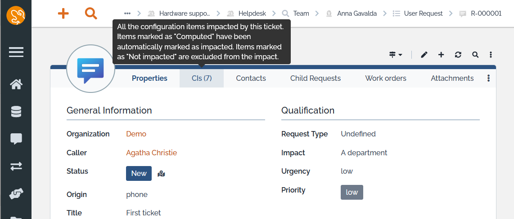The width and height of the screenshot is (514, 219).
Task: Open Configuration Management database icon
Action: tap(16, 112)
